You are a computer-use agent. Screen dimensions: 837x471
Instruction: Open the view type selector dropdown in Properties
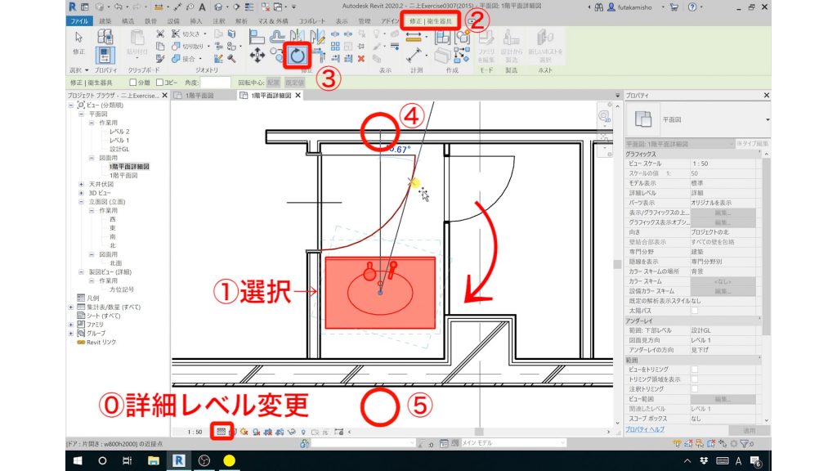coord(767,119)
